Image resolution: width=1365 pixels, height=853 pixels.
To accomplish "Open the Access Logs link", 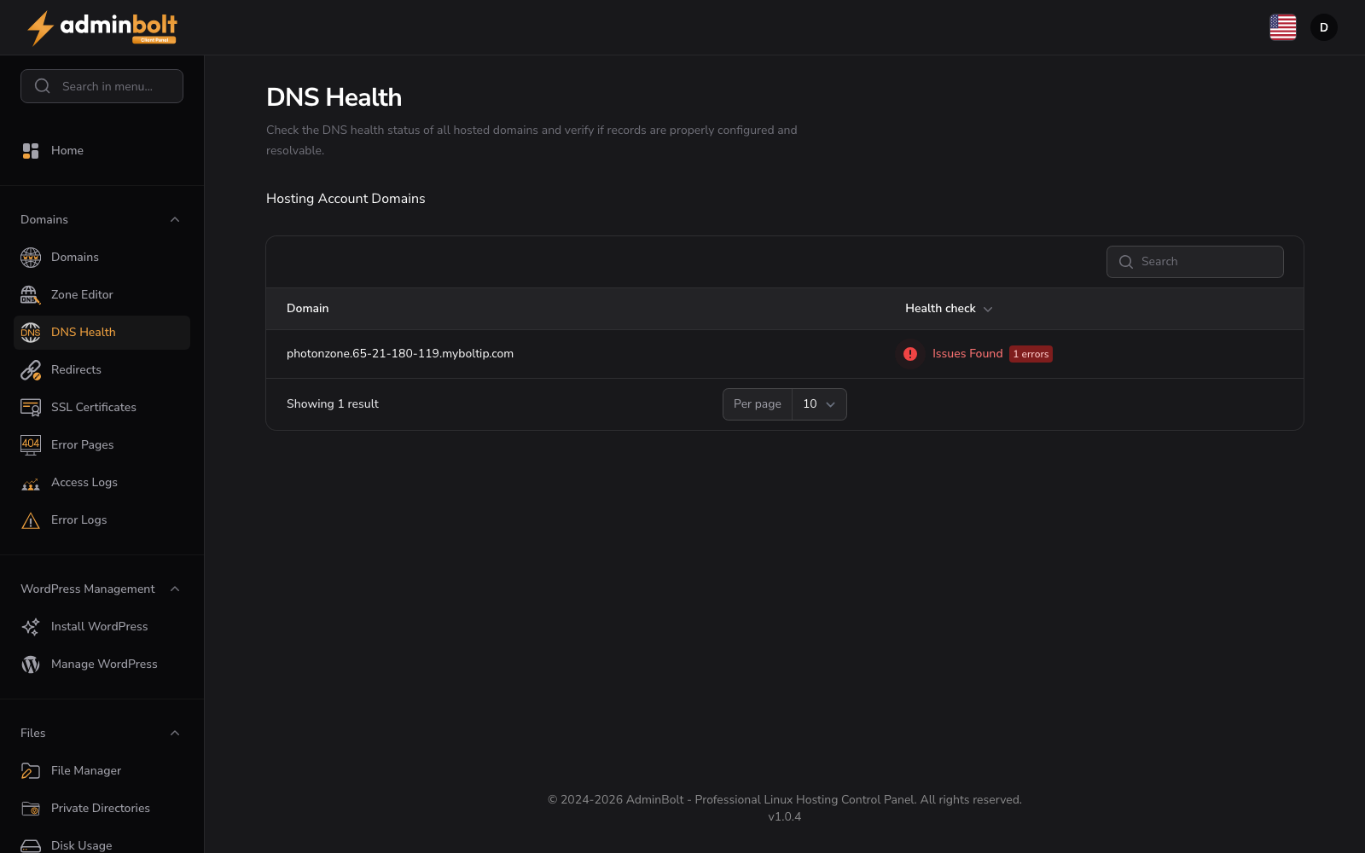I will click(x=102, y=483).
